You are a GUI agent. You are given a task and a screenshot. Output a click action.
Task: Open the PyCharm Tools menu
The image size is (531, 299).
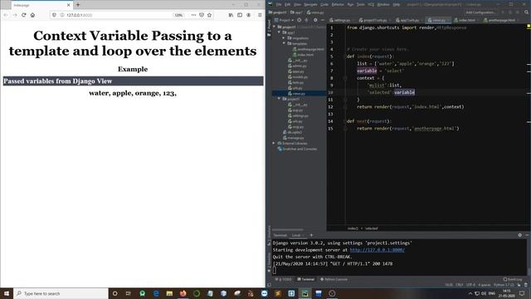coord(361,4)
